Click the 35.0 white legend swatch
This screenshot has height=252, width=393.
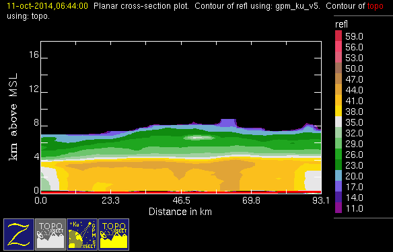(x=338, y=122)
